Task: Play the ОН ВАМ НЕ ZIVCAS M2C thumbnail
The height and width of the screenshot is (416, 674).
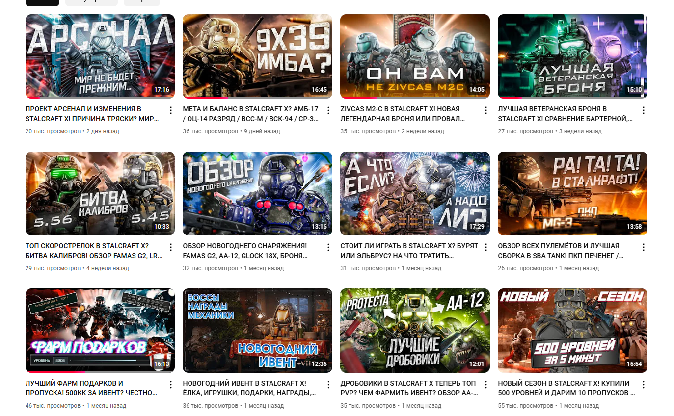Action: 415,56
